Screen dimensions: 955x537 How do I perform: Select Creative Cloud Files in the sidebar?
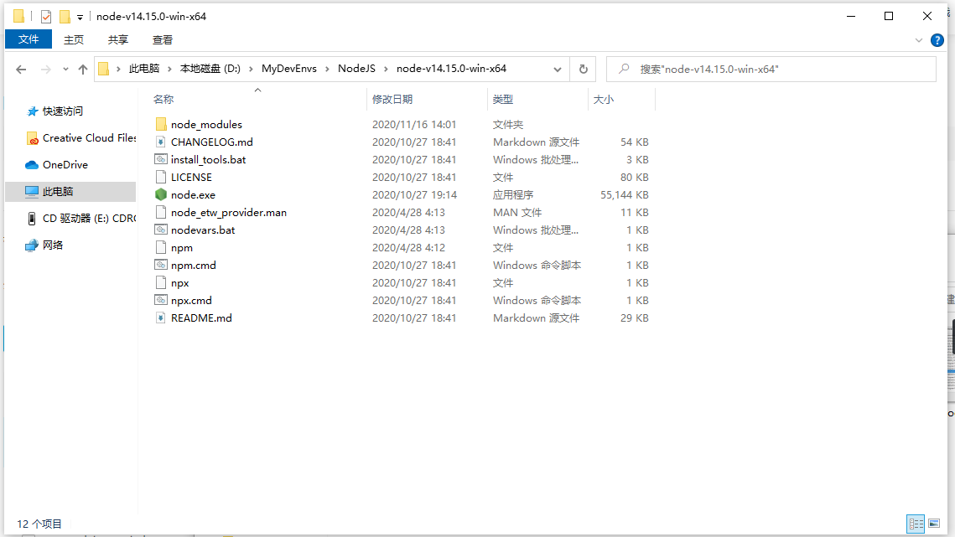(81, 138)
